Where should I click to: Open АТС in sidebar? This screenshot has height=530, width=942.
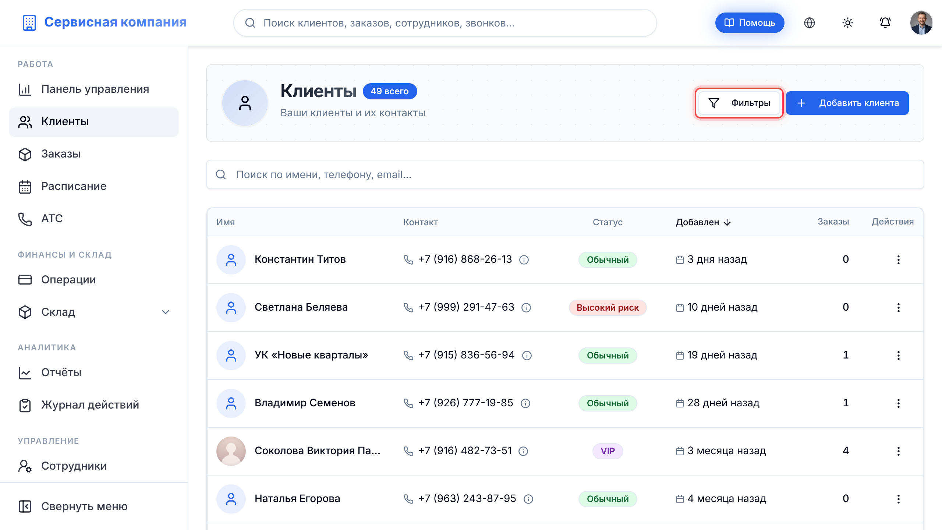pyautogui.click(x=94, y=219)
